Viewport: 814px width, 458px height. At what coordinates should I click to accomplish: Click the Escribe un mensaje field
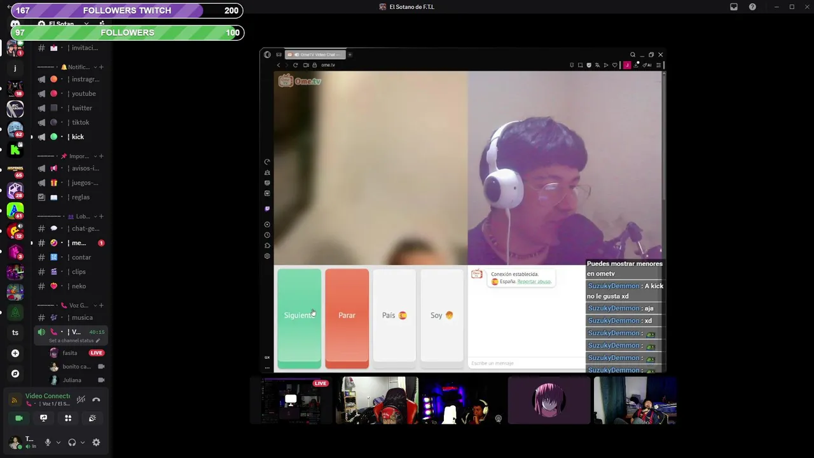(525, 363)
